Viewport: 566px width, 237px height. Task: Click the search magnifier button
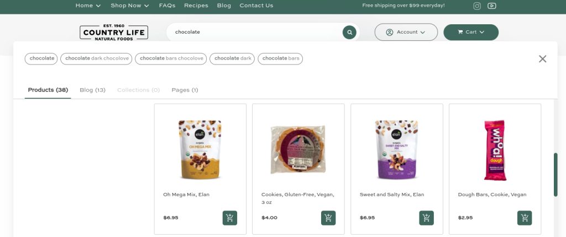pyautogui.click(x=349, y=32)
